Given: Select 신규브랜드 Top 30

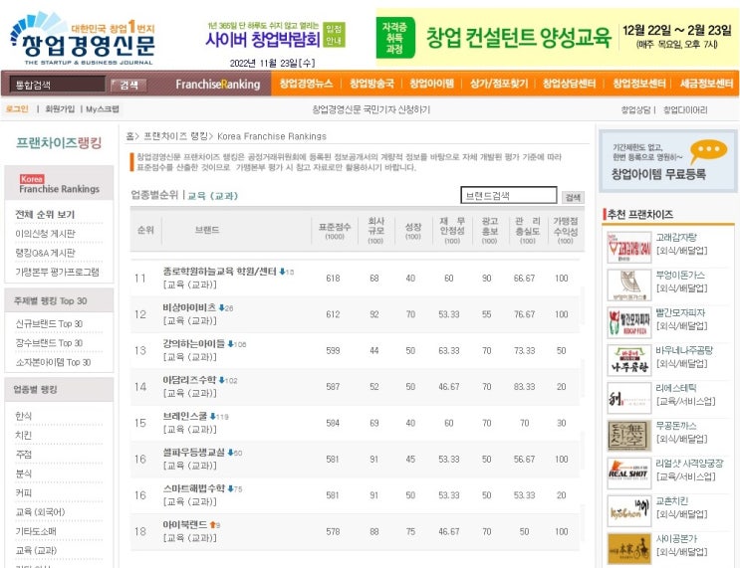Looking at the screenshot, I should (x=49, y=324).
